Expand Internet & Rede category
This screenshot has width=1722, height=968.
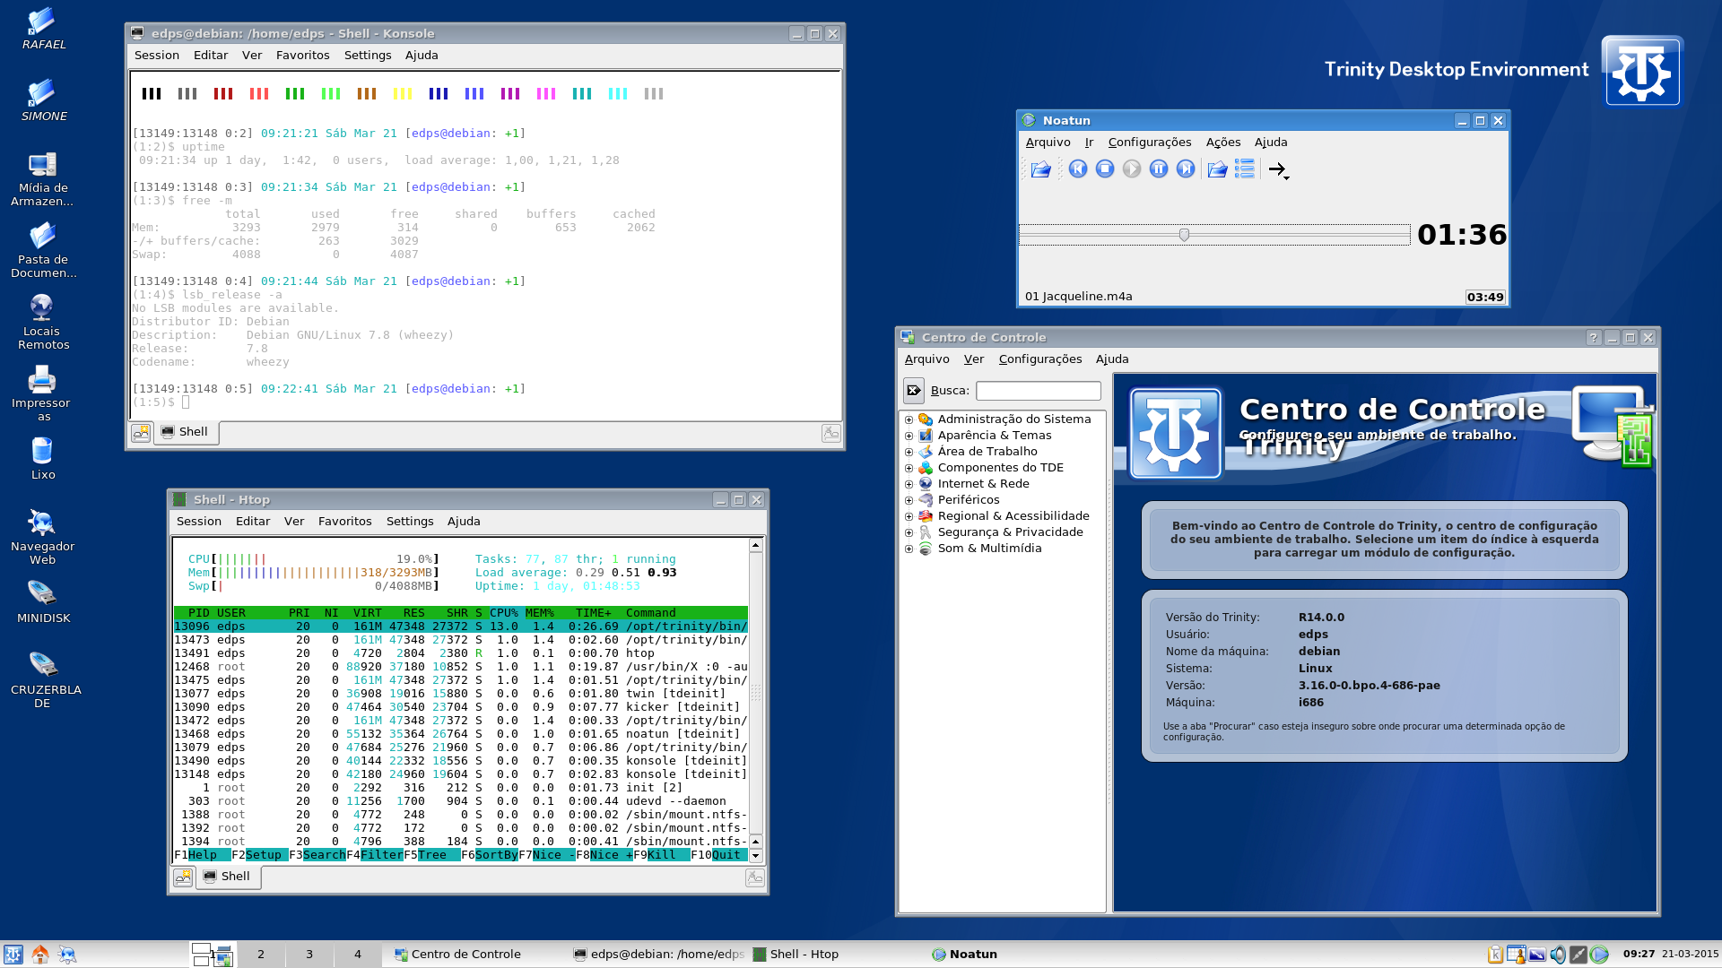[909, 484]
